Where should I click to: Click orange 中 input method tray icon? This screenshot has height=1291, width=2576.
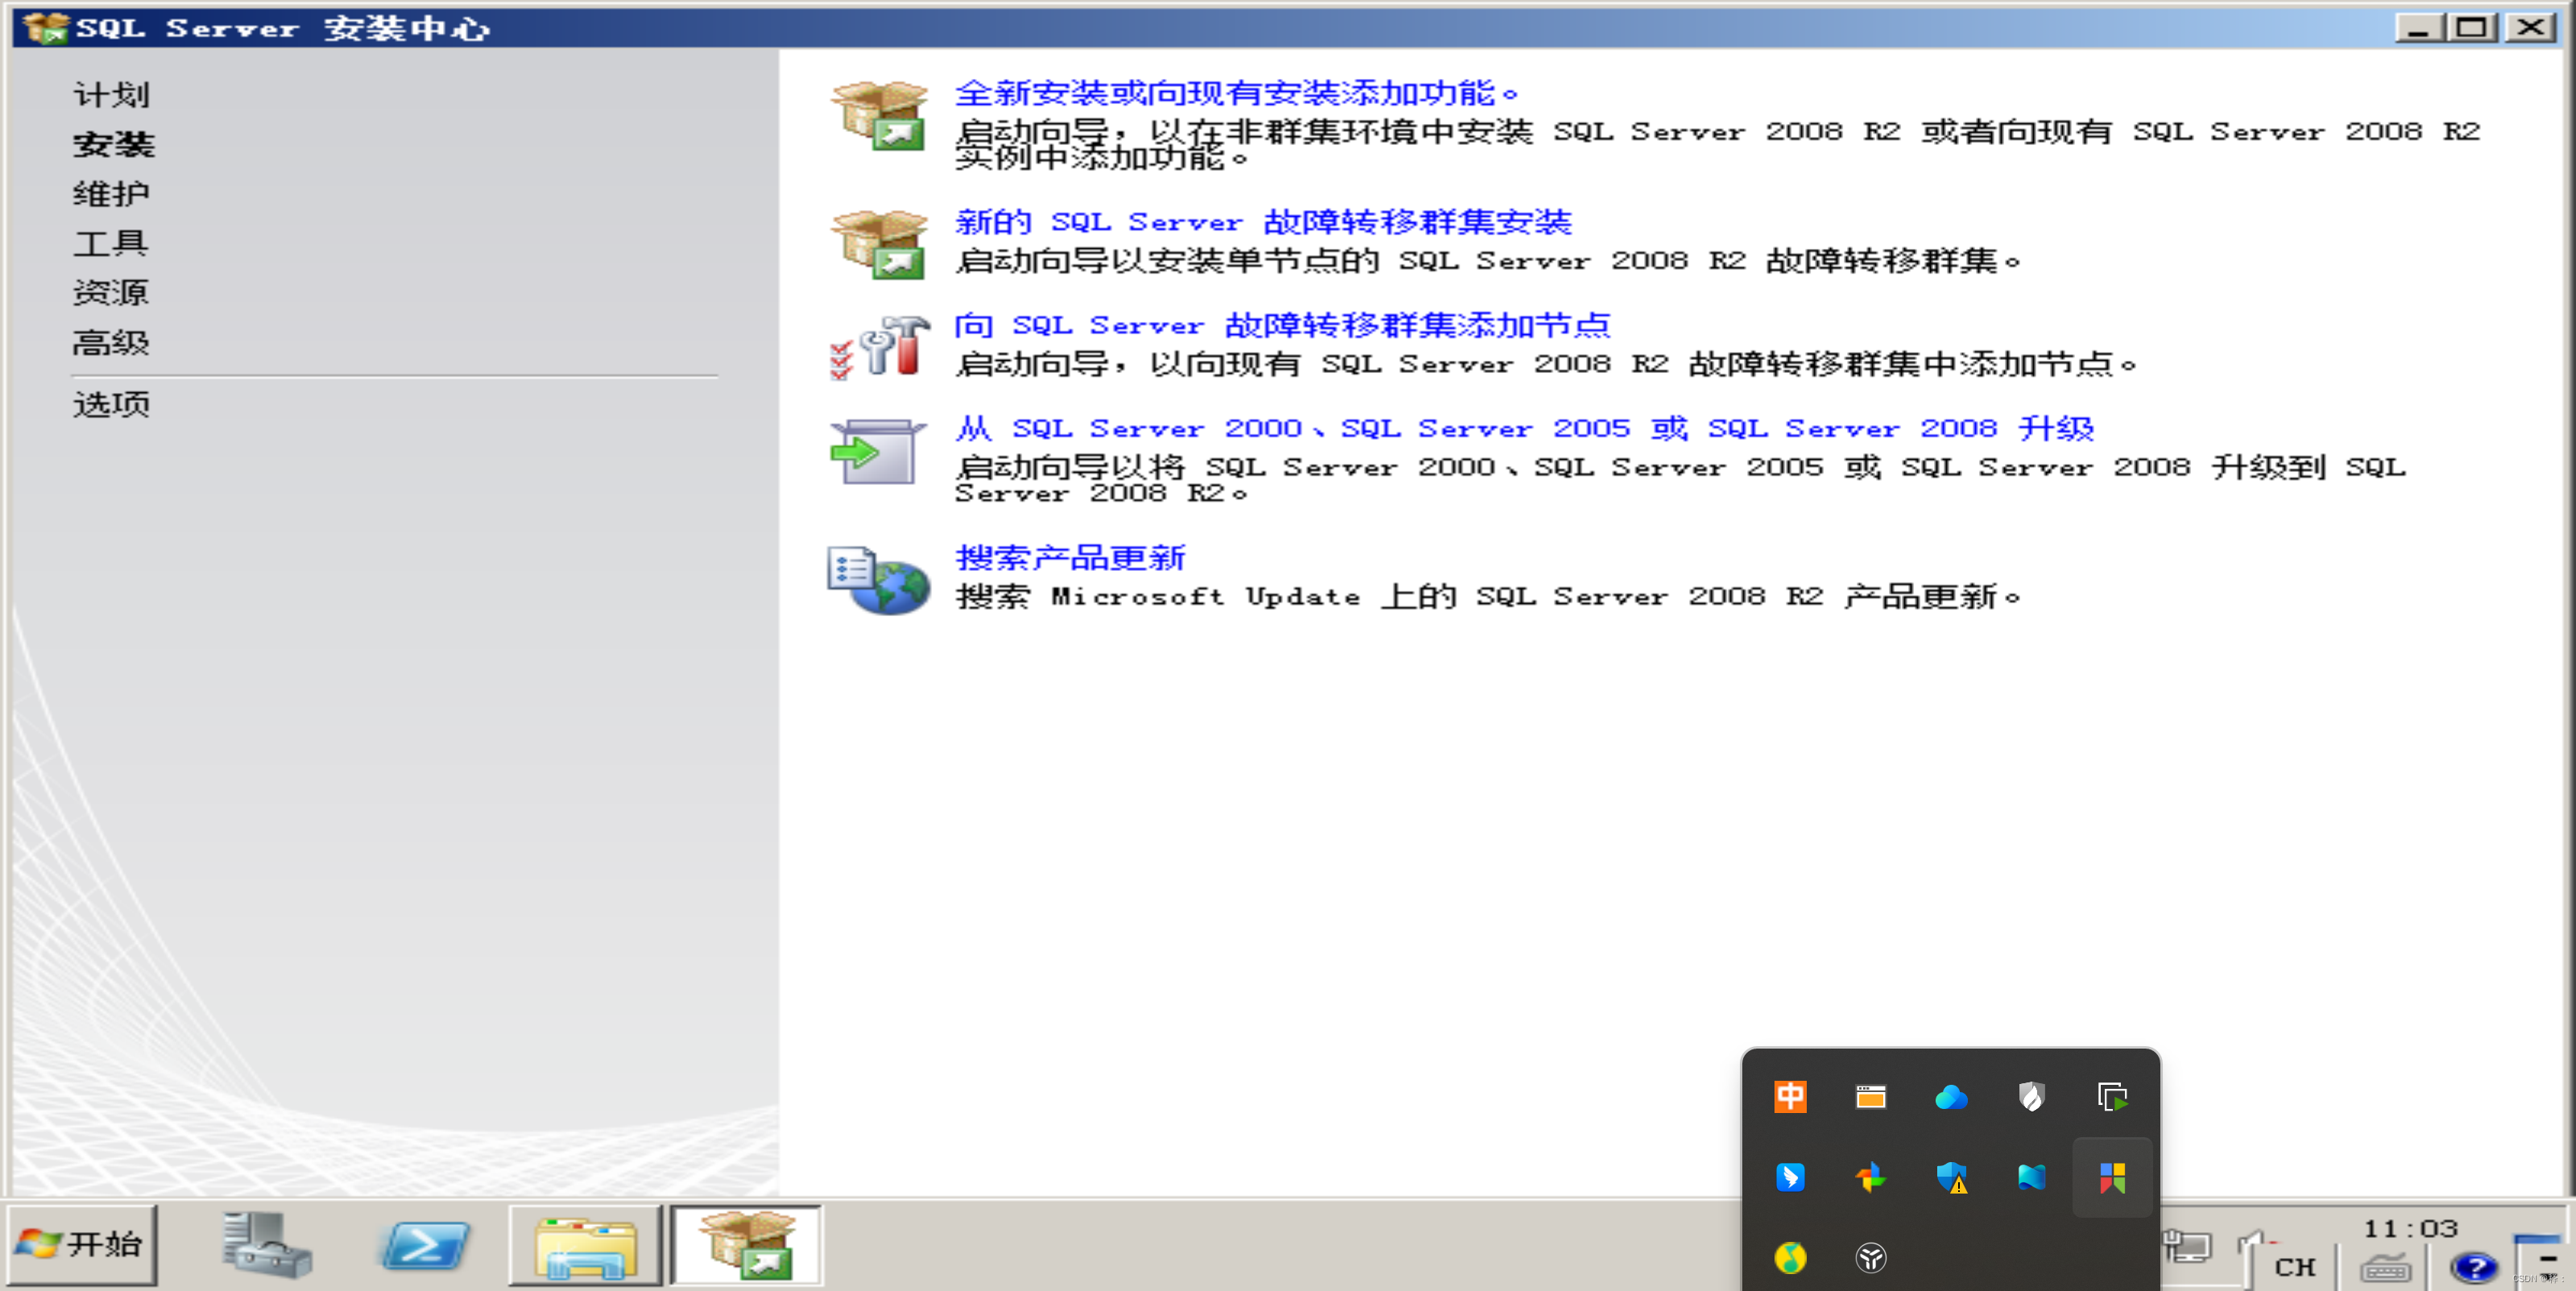pos(1790,1097)
